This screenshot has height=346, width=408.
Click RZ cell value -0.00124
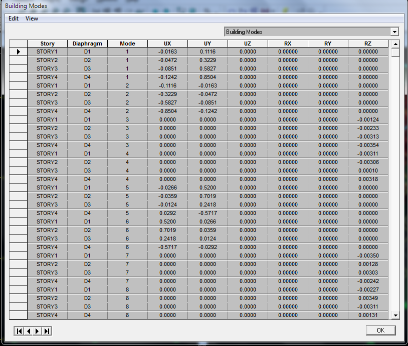(368, 119)
